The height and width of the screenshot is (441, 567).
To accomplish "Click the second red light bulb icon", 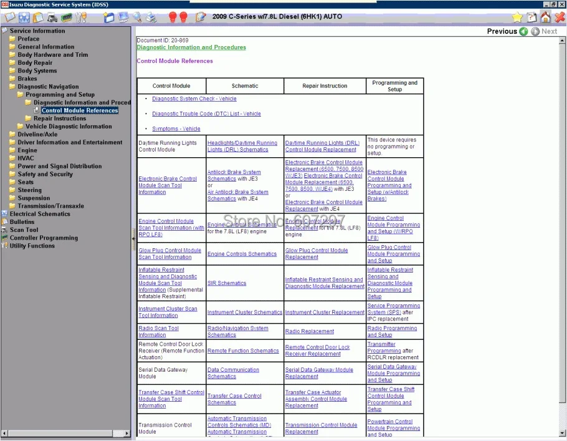I will 184,17.
